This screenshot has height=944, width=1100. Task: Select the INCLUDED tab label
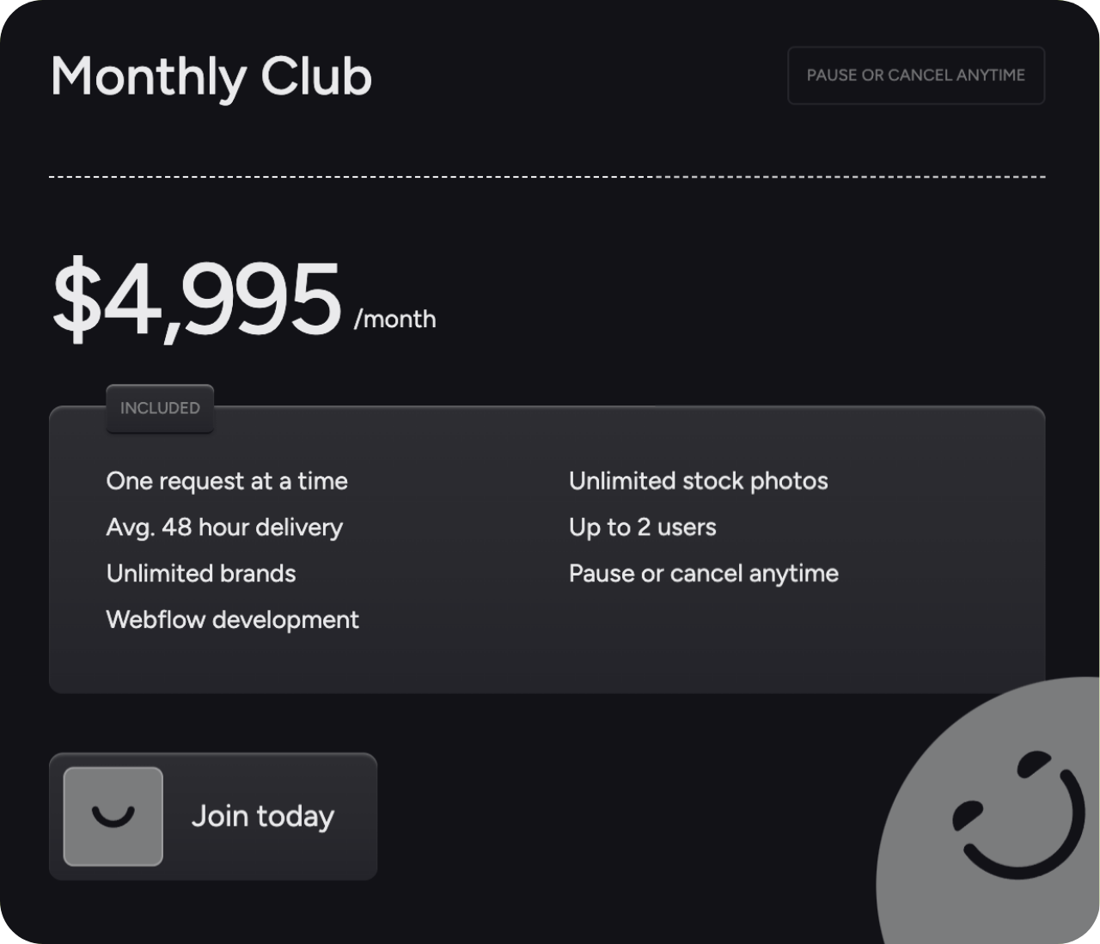click(x=160, y=408)
